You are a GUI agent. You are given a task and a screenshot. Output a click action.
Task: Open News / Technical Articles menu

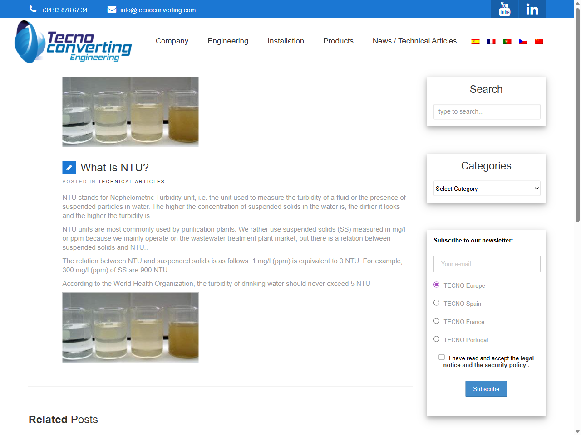[414, 41]
